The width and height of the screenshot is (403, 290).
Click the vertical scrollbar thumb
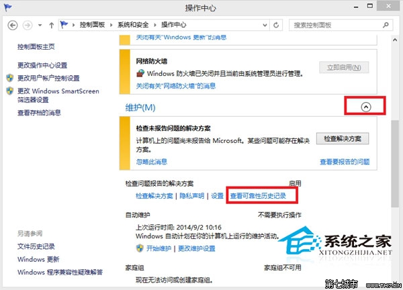tap(395, 164)
